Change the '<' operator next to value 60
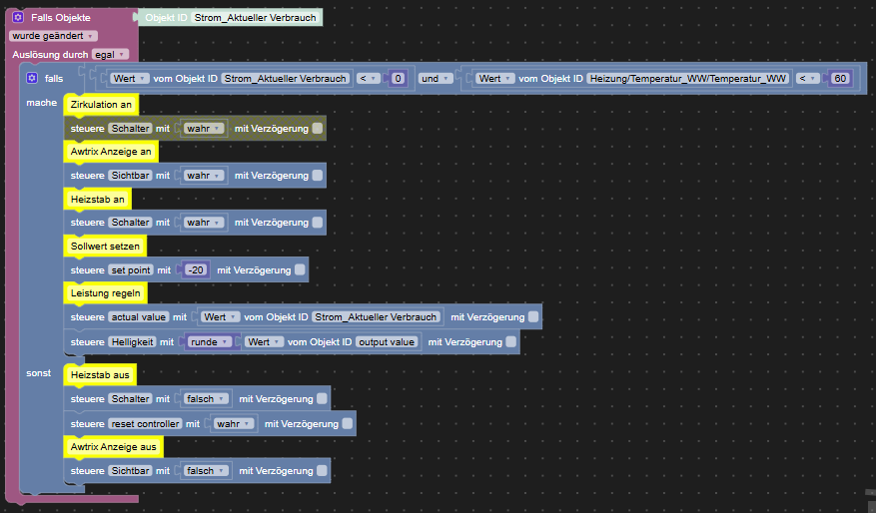This screenshot has width=876, height=513. (807, 78)
